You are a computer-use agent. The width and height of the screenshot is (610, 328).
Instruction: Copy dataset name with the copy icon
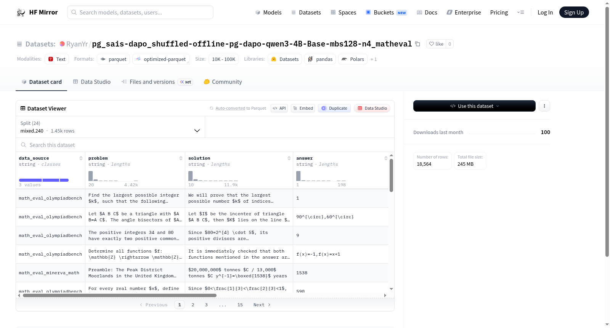(x=417, y=44)
